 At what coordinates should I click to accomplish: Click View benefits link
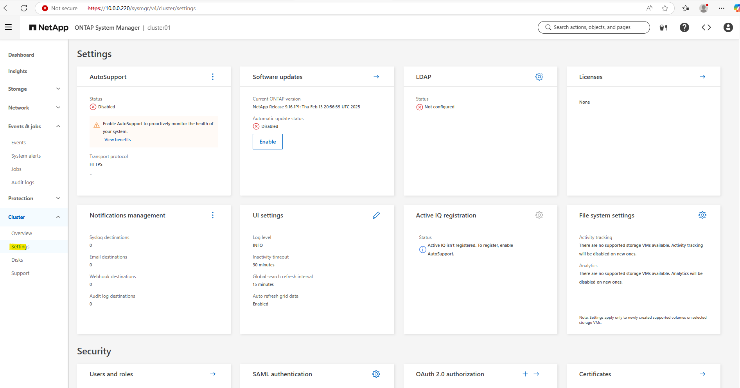118,140
